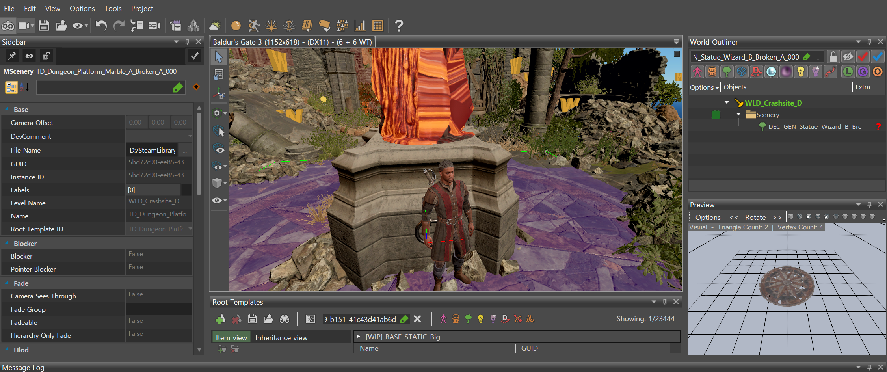The image size is (887, 372).
Task: Select the arrow pointer tool in viewport
Action: 219,57
